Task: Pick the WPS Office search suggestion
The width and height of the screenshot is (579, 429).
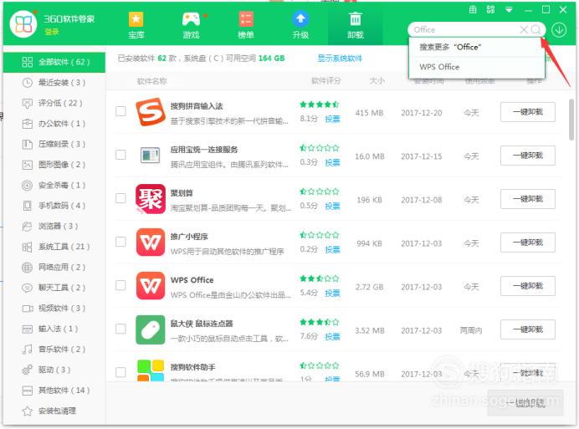Action: tap(477, 67)
